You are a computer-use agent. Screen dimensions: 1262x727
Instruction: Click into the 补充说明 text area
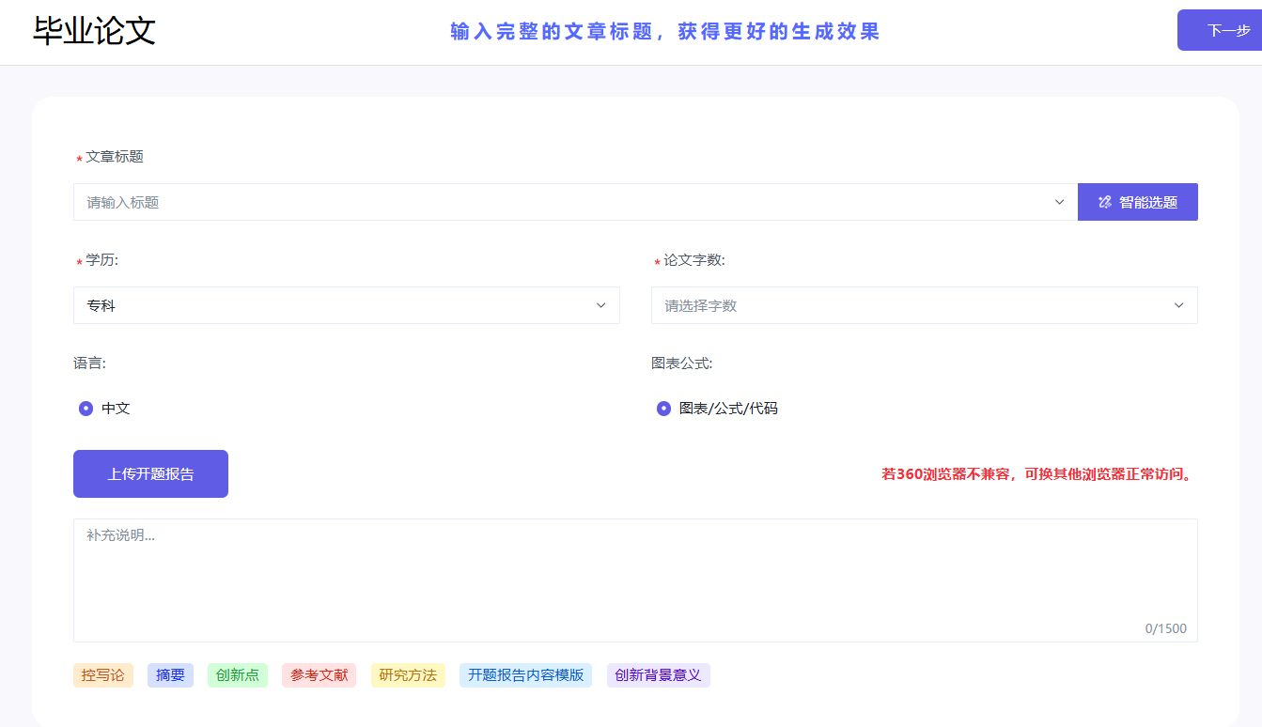(635, 580)
